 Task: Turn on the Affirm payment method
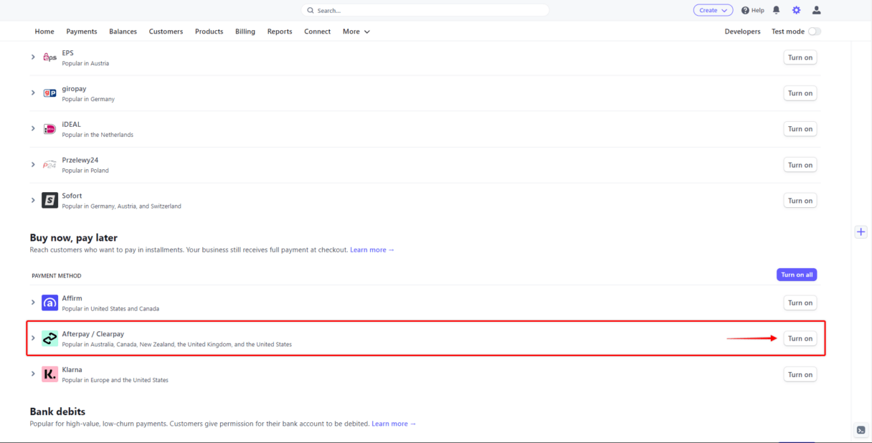coord(800,303)
